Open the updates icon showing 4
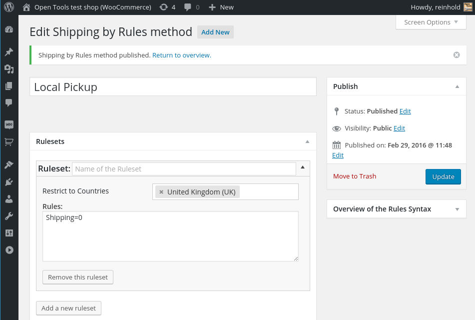The image size is (475, 320). 167,7
